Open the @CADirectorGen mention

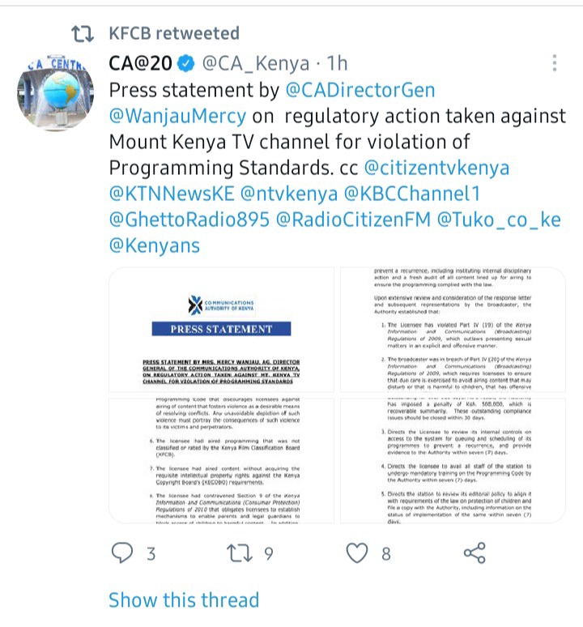pyautogui.click(x=360, y=90)
